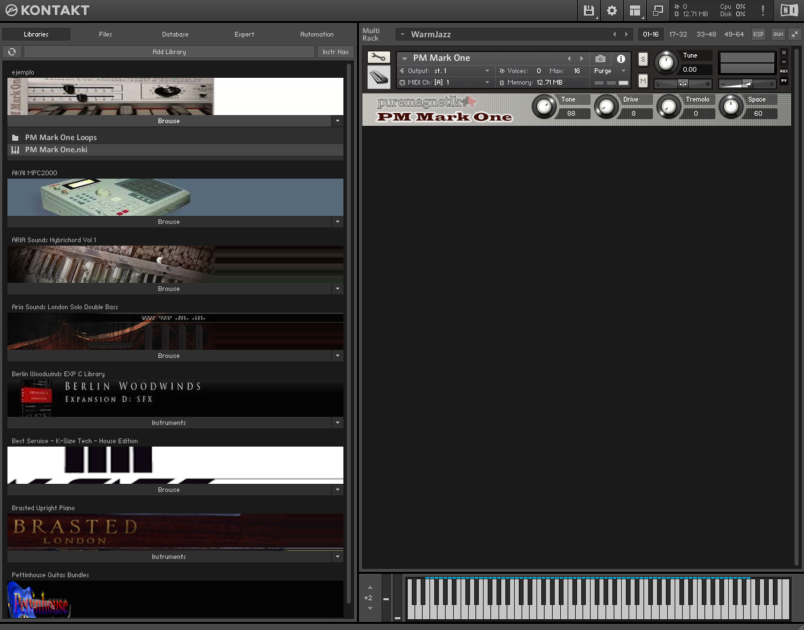This screenshot has width=804, height=630.
Task: Toggle the rack aux sends view
Action: coord(778,35)
